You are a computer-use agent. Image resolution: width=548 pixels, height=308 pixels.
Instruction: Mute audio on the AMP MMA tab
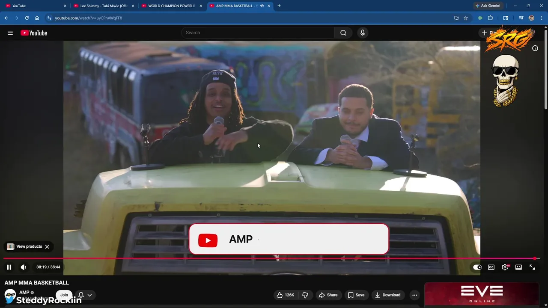click(x=262, y=6)
